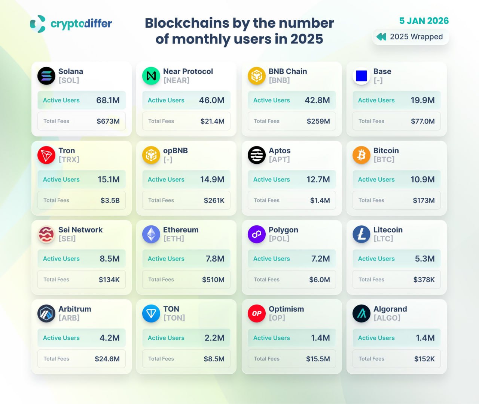The width and height of the screenshot is (479, 404).
Task: Click the Bitcoin logo icon
Action: tap(361, 155)
